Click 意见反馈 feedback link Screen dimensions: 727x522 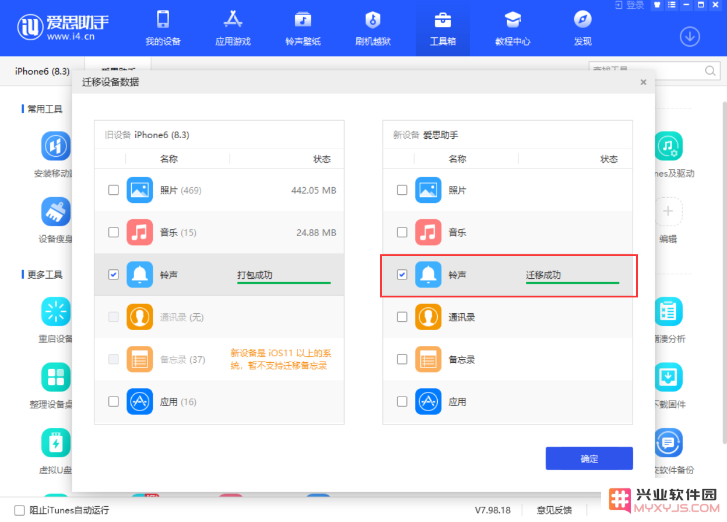point(554,510)
